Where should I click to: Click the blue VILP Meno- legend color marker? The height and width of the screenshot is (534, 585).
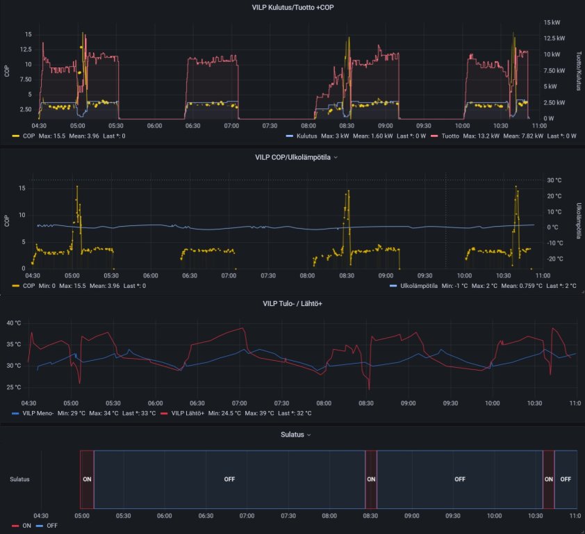pos(17,413)
